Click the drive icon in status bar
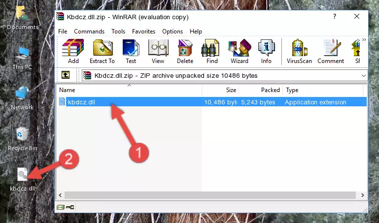Screen dimensions: 379x223 61,207
